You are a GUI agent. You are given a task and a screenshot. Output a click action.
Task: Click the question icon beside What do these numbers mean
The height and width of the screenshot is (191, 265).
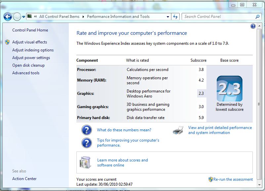coord(87,130)
